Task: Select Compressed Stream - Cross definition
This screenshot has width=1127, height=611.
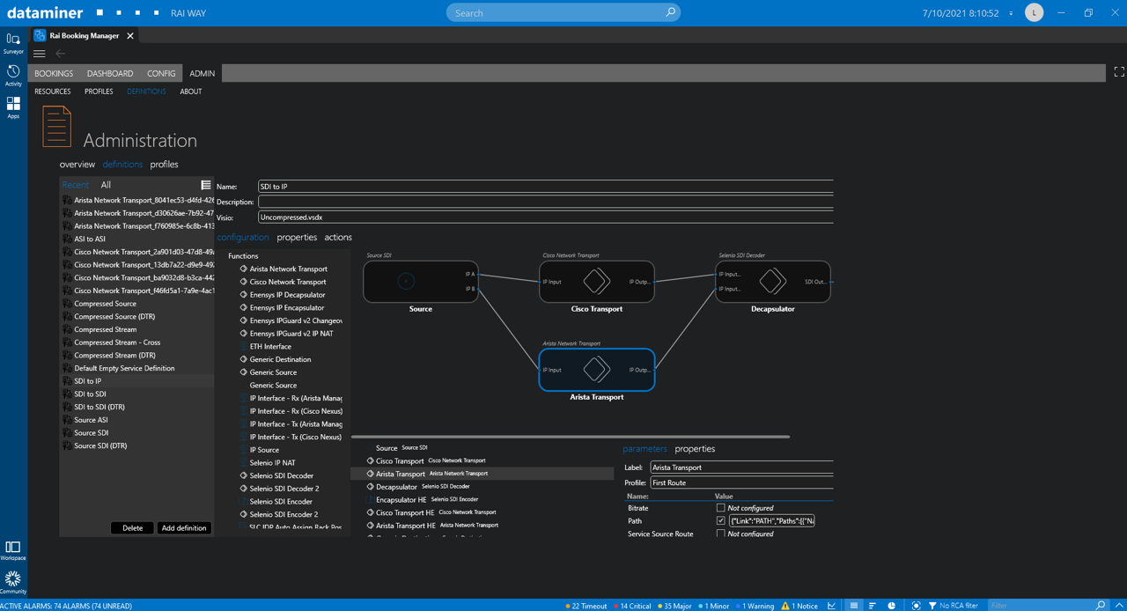Action: (117, 342)
